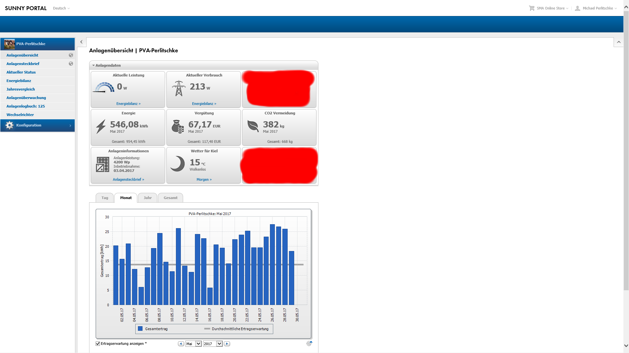
Task: Click the previous month arrow button
Action: (x=181, y=344)
